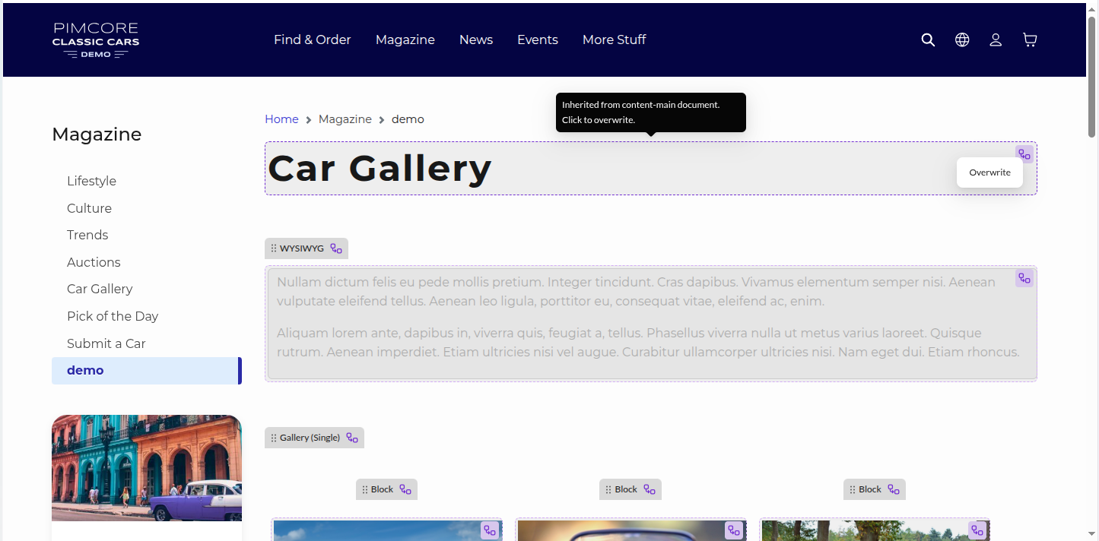Viewport: 1099px width, 541px height.
Task: Click inheritance icon beside first Block label
Action: coord(405,489)
